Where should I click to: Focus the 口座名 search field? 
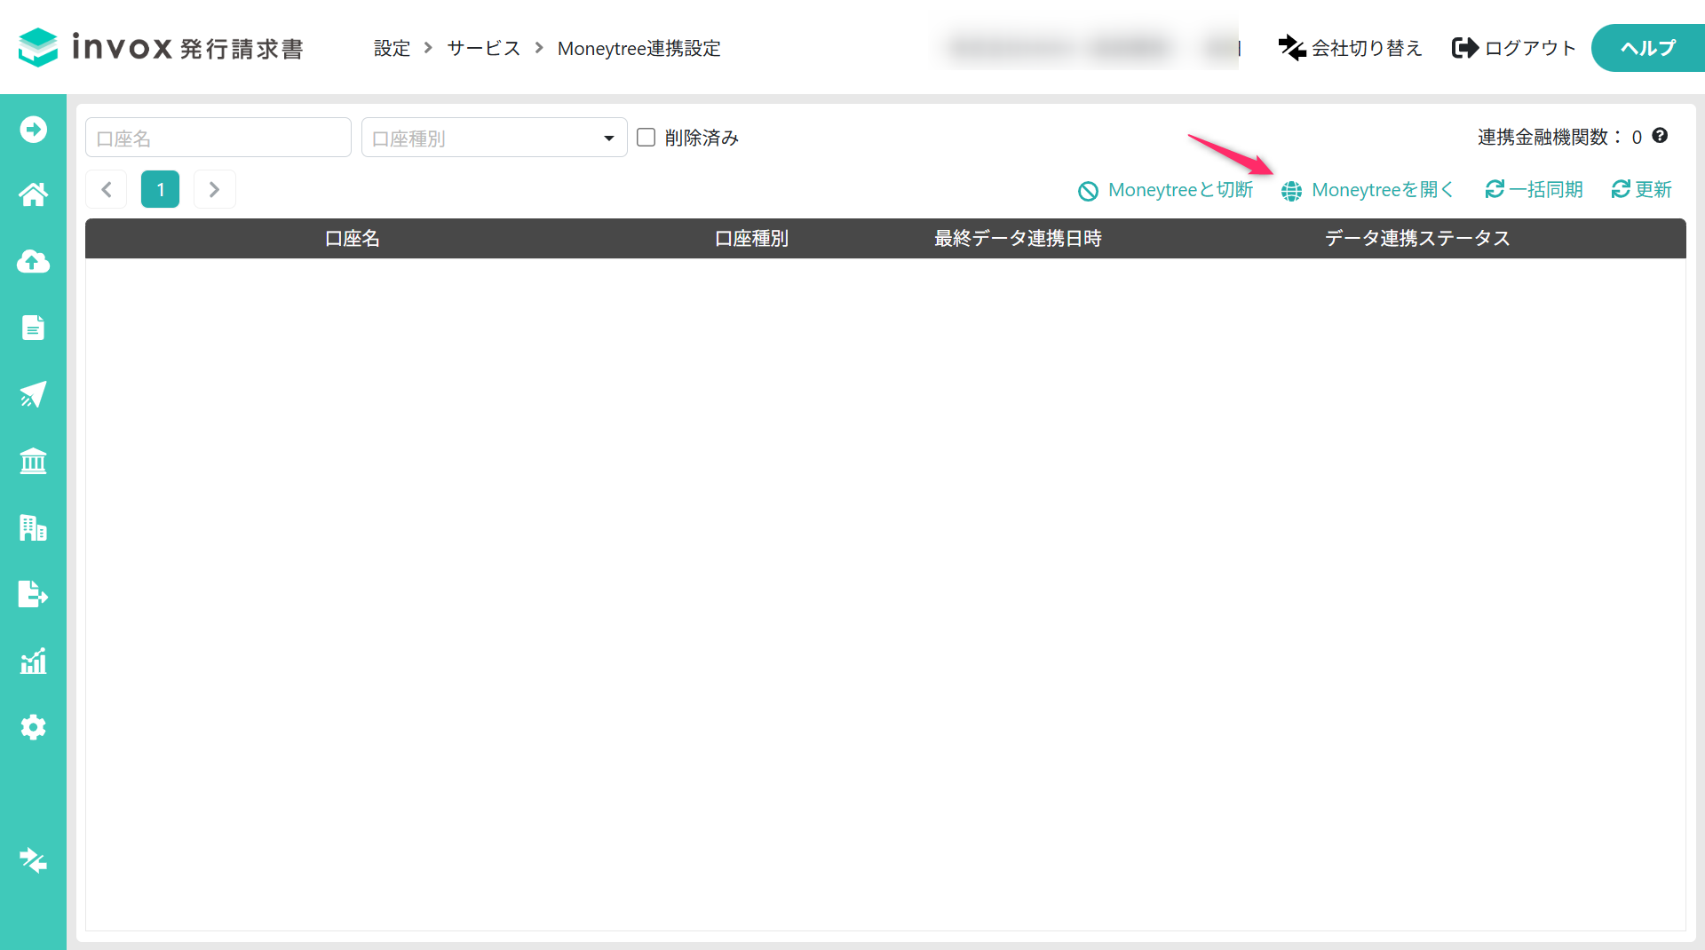click(x=218, y=138)
